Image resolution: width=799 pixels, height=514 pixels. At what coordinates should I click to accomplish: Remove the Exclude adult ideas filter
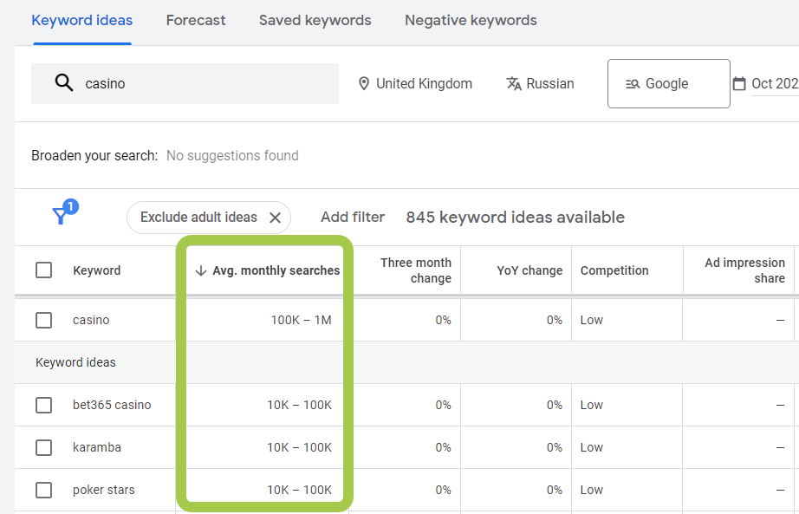276,218
